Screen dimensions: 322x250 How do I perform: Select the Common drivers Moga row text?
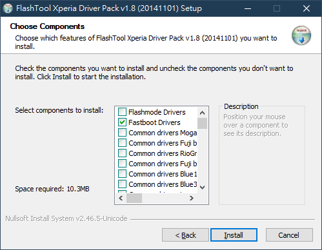click(163, 133)
